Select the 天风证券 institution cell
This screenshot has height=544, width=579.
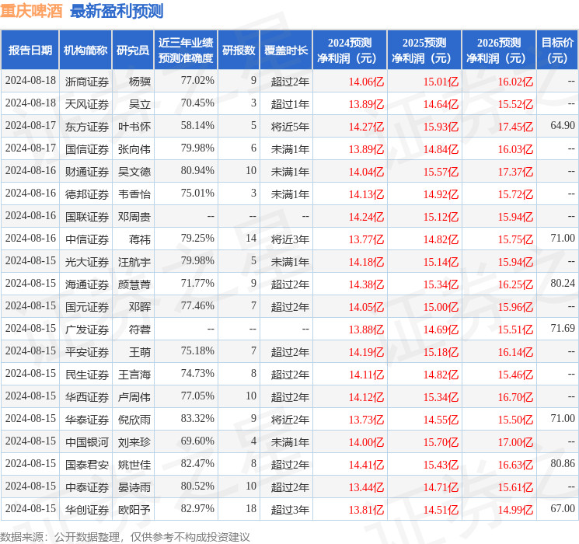87,104
